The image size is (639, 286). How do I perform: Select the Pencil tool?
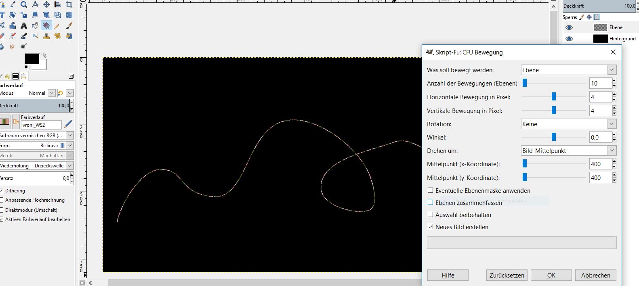coord(58,25)
